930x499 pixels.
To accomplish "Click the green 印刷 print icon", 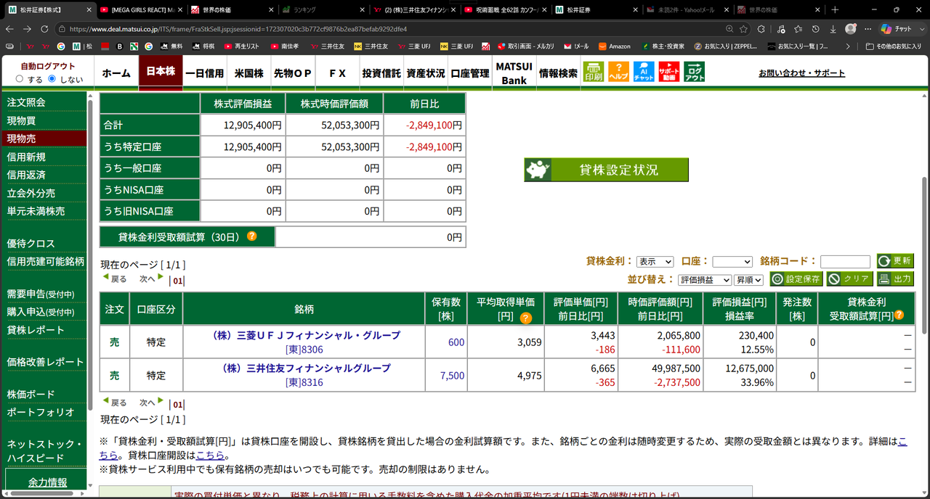I will pyautogui.click(x=594, y=72).
